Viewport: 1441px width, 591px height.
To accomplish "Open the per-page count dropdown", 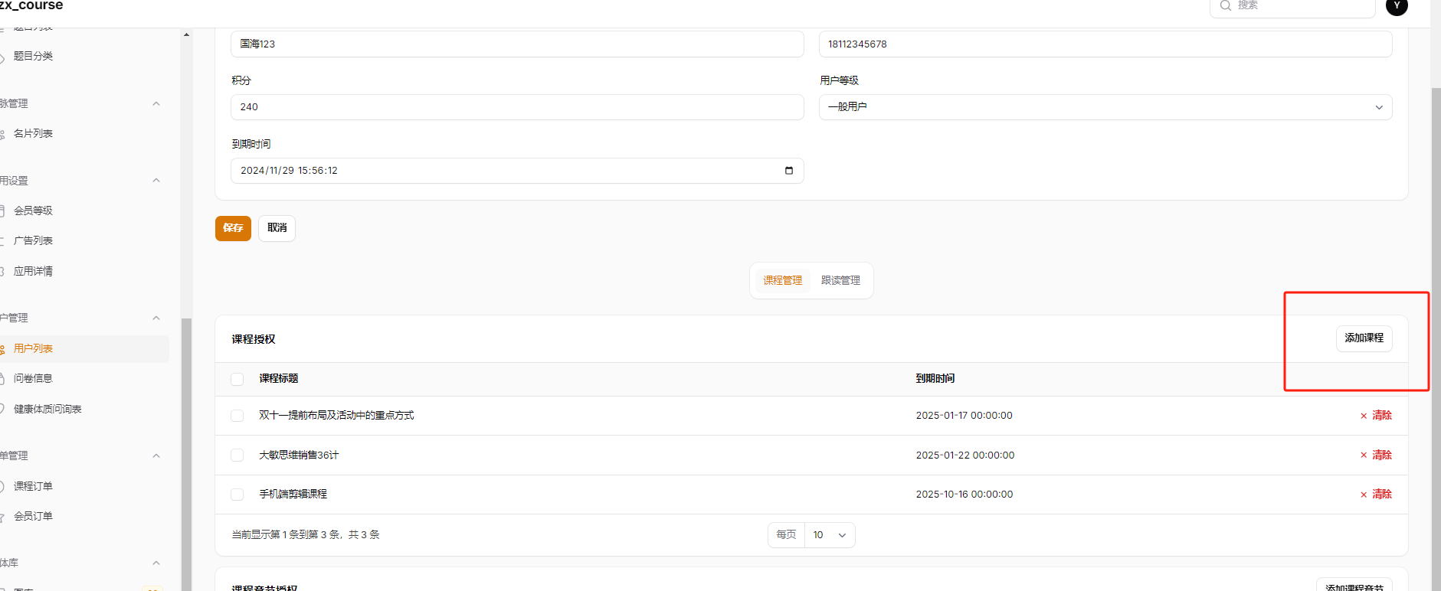I will click(x=830, y=535).
